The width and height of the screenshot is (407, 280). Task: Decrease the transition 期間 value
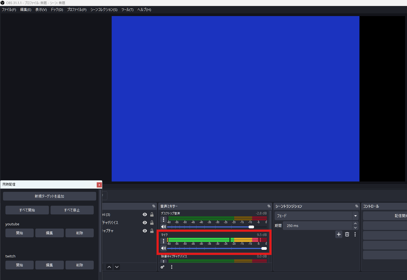pyautogui.click(x=355, y=228)
